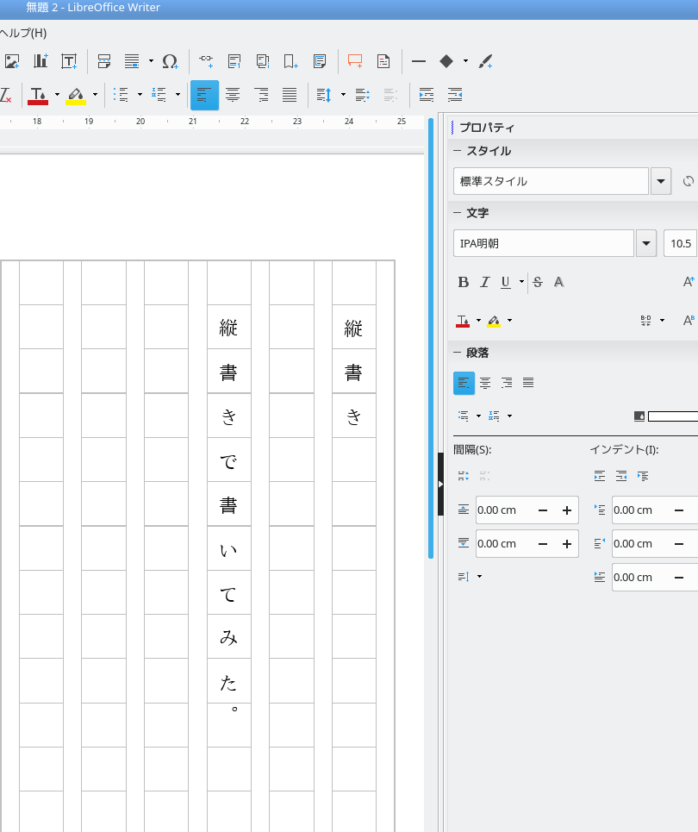Open the ヘルプ(H) menu
698x832 pixels.
pos(23,33)
